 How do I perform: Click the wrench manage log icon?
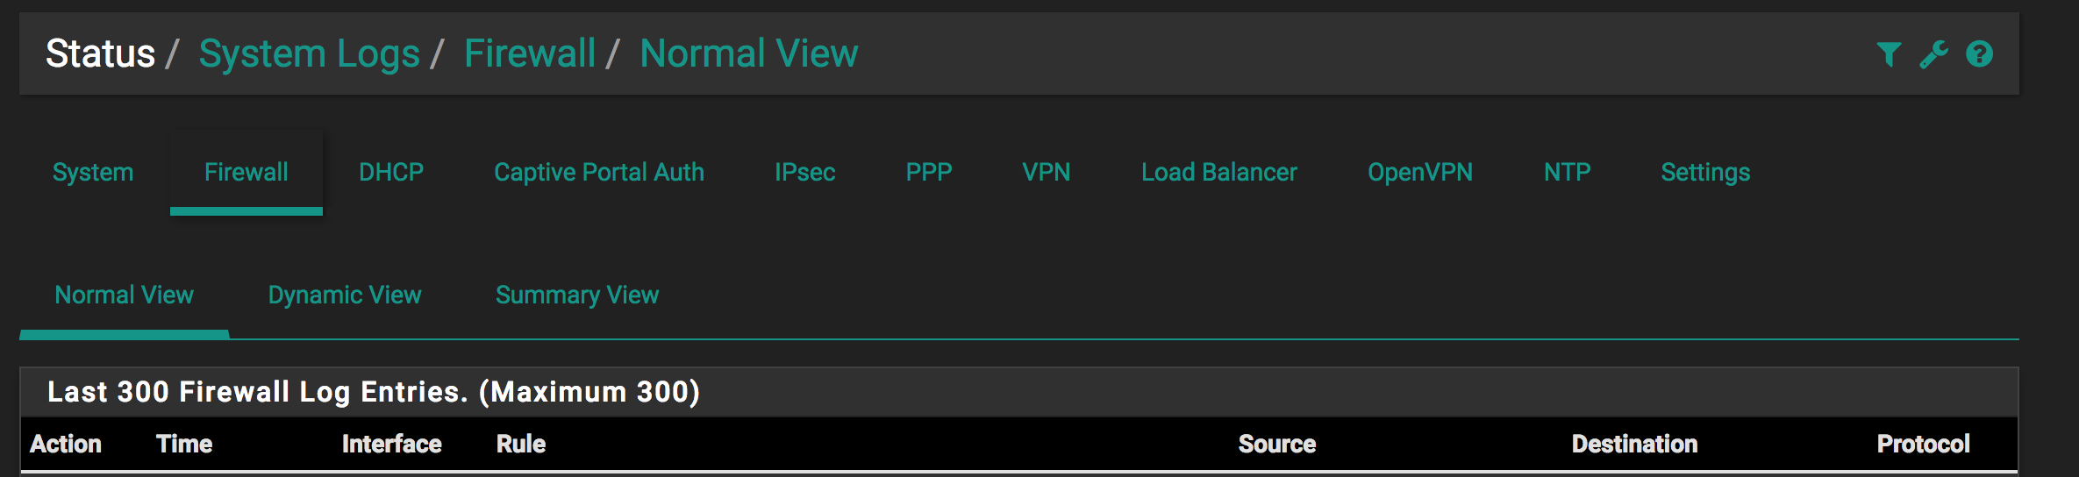tap(1933, 54)
